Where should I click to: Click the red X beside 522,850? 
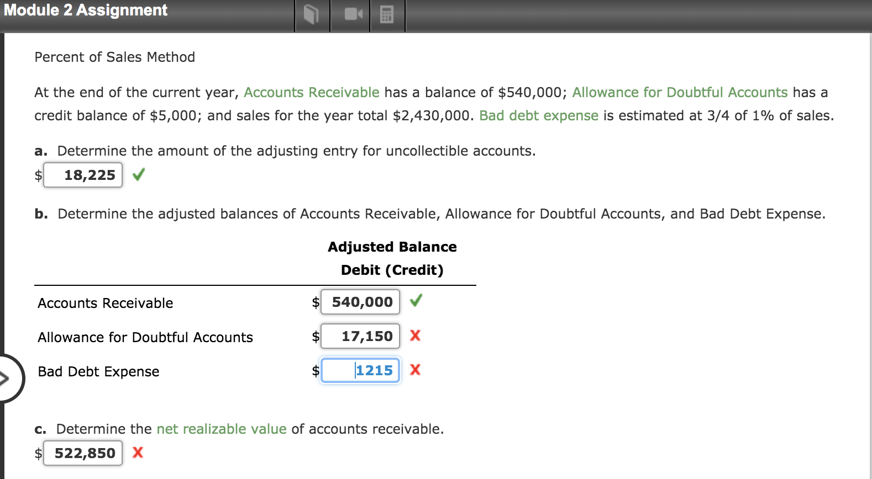(137, 453)
